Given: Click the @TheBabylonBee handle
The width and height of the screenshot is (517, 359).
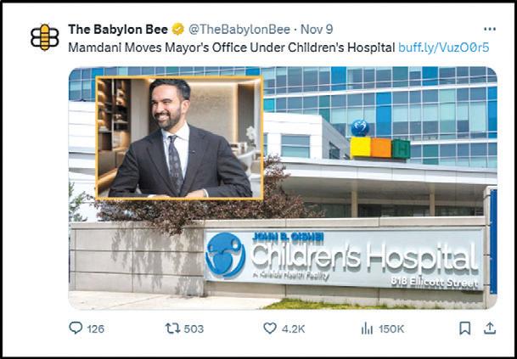Looking at the screenshot, I should click(x=239, y=30).
